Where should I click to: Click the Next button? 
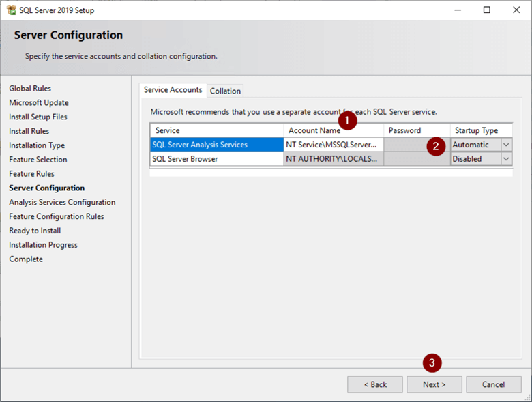point(434,384)
